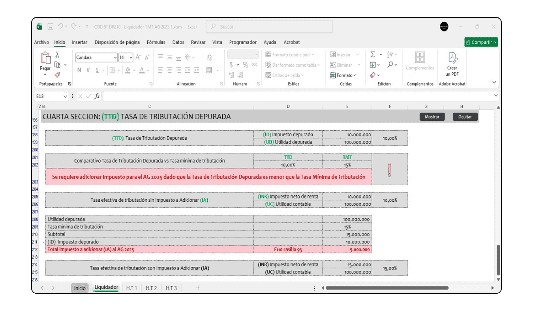Screen dimensions: 533x311
Task: Open the Liquidador sheet tab
Action: click(x=106, y=288)
